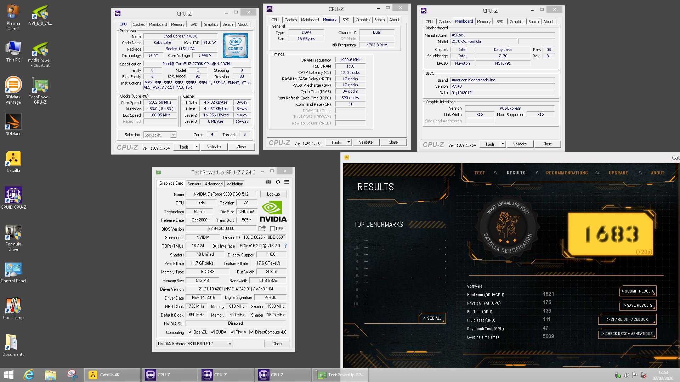Go to Catzilla ABOUT tab
This screenshot has width=680, height=382.
(657, 173)
